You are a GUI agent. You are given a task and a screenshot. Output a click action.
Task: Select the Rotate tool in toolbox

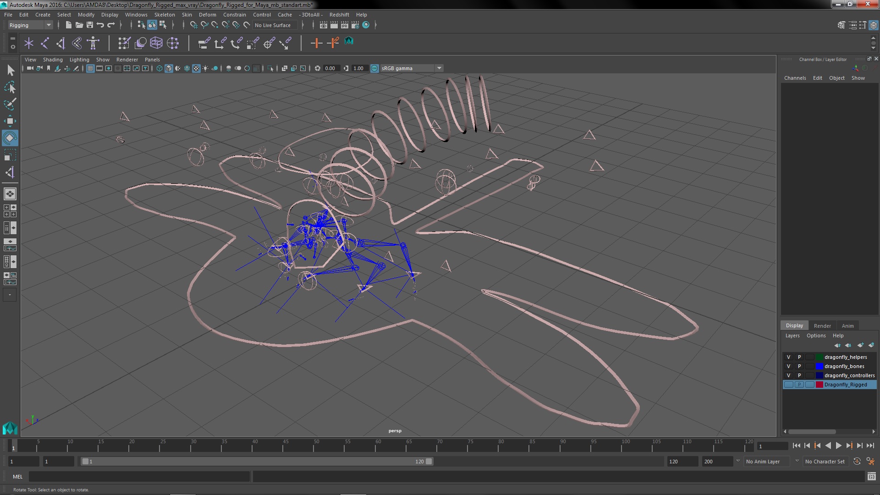pyautogui.click(x=10, y=138)
